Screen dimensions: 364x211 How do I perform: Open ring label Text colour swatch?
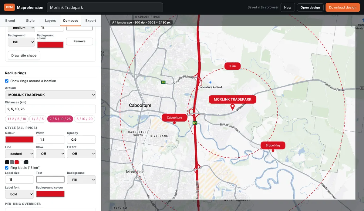50,179
